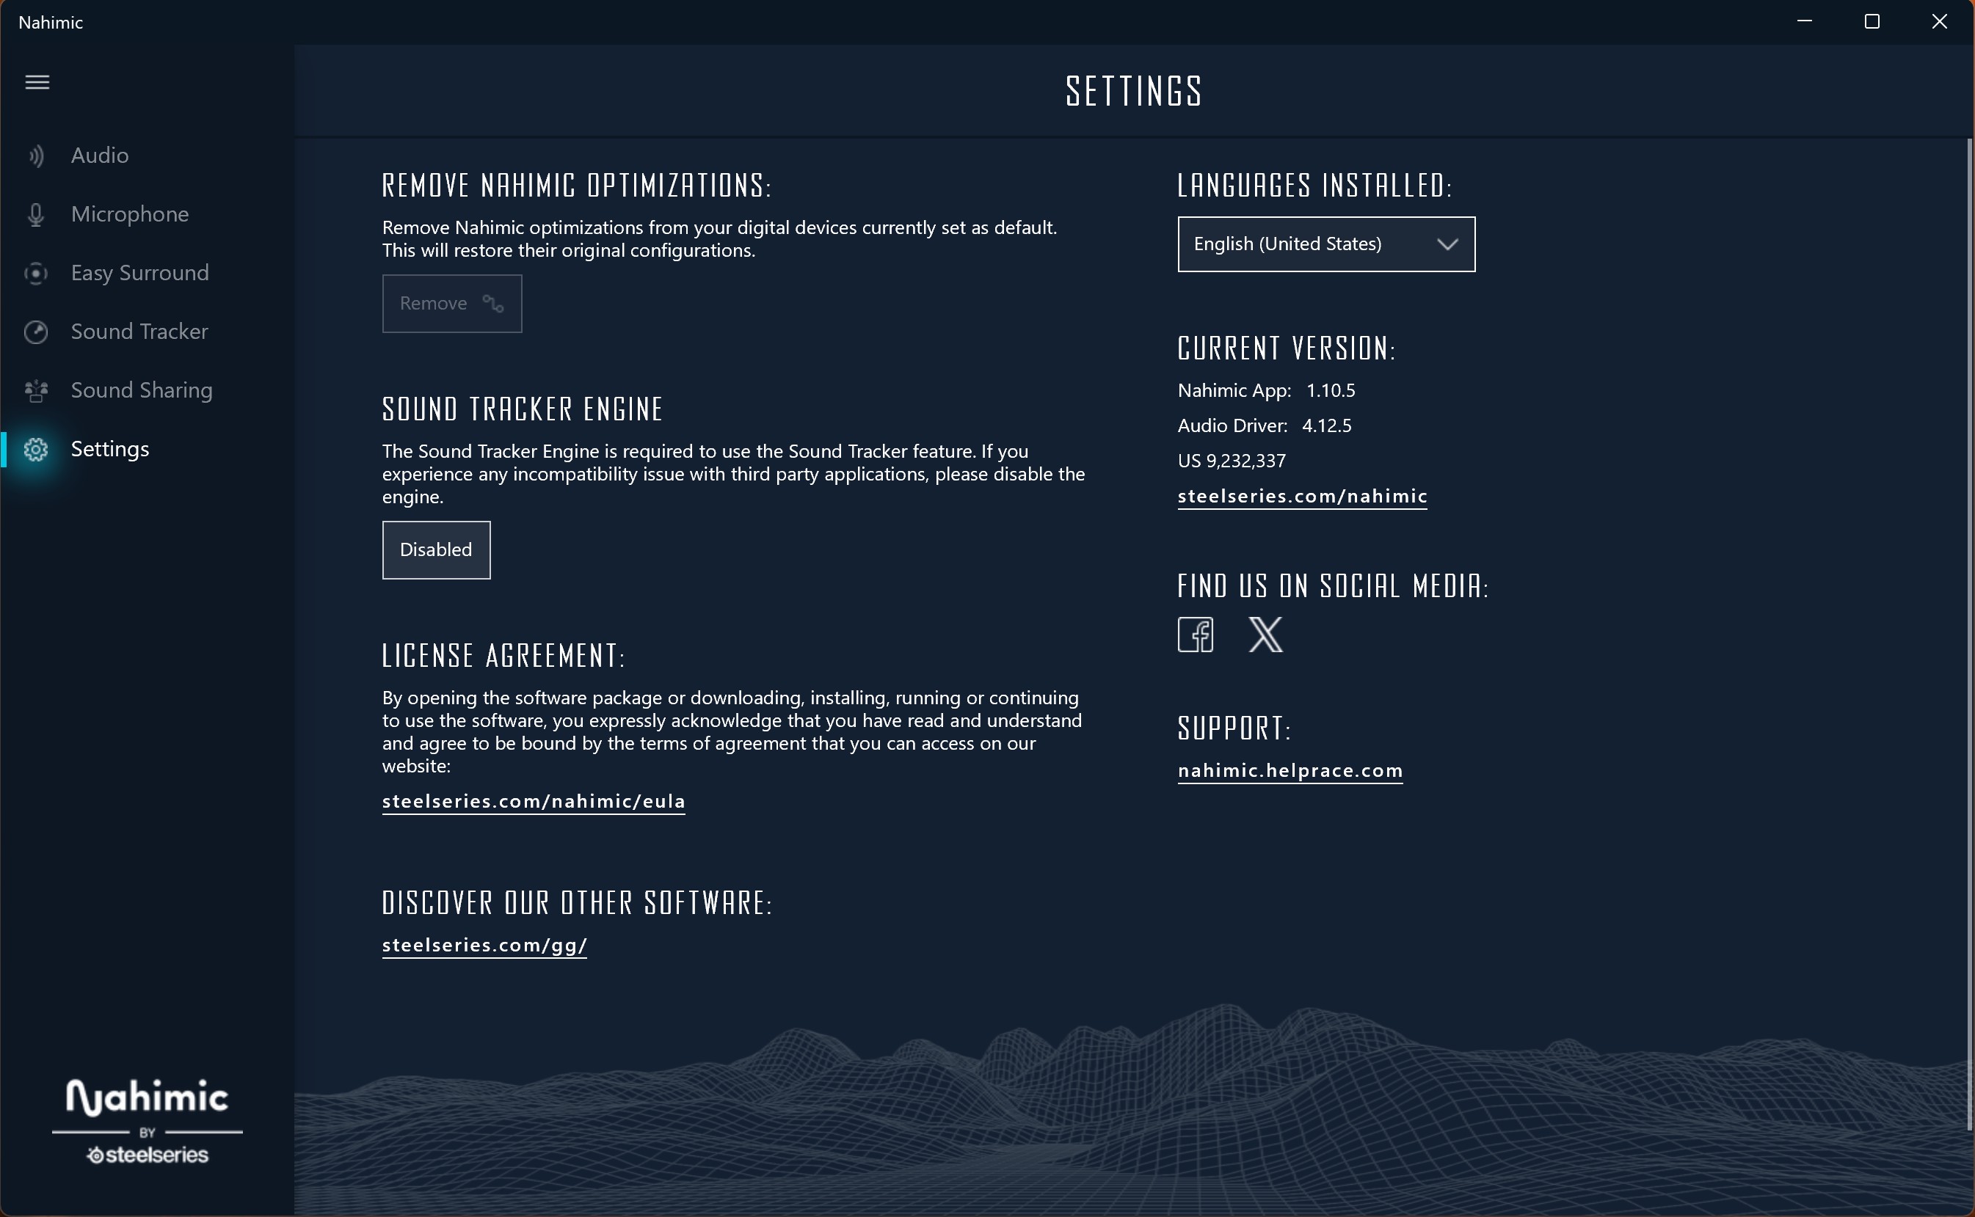Visit the nahimic.helprace.com support link
This screenshot has height=1217, width=1975.
click(1290, 770)
